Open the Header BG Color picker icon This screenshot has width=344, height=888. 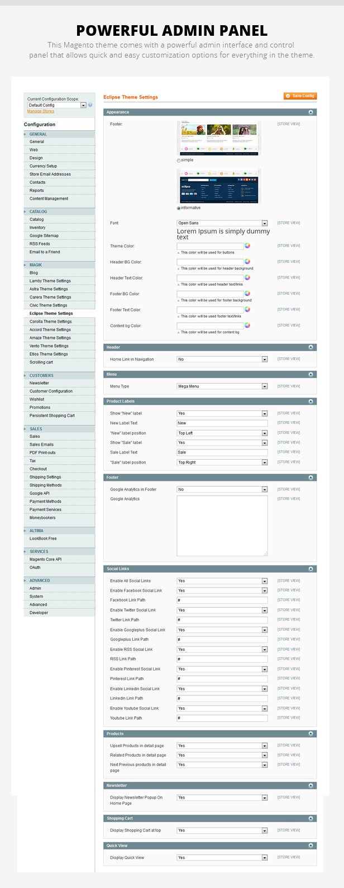coord(247,262)
